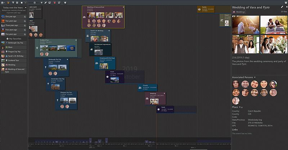Click the tags icon in the toolbar
Screen dimensions: 288x150
coord(50,3)
